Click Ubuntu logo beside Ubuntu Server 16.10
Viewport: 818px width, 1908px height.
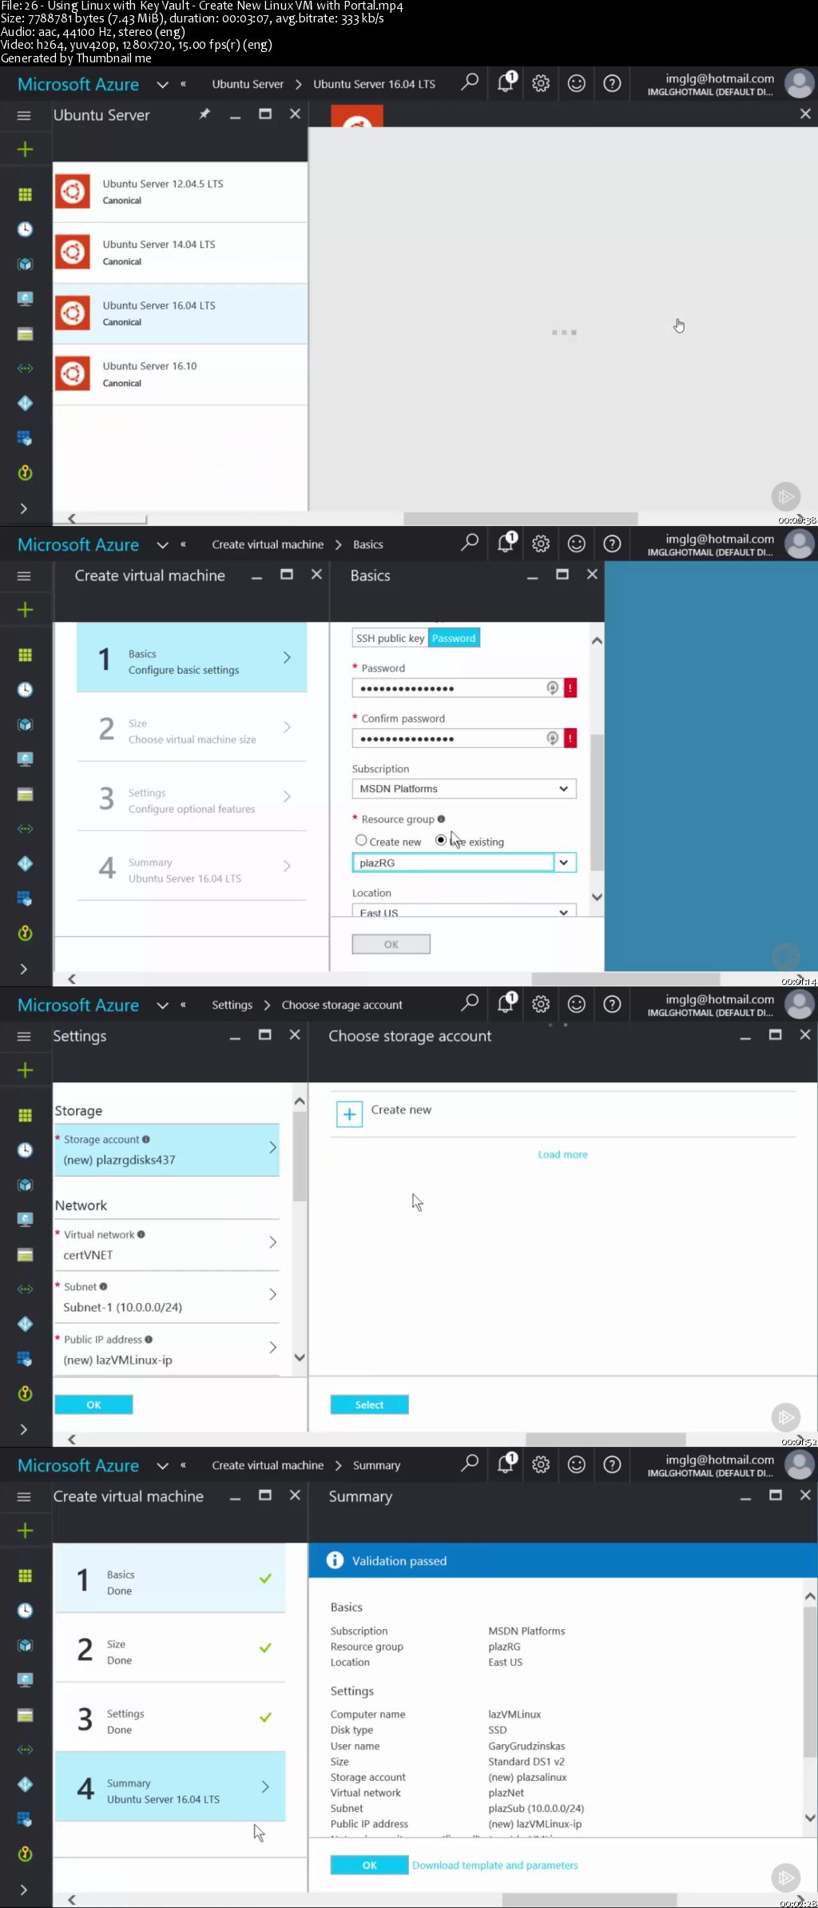73,374
